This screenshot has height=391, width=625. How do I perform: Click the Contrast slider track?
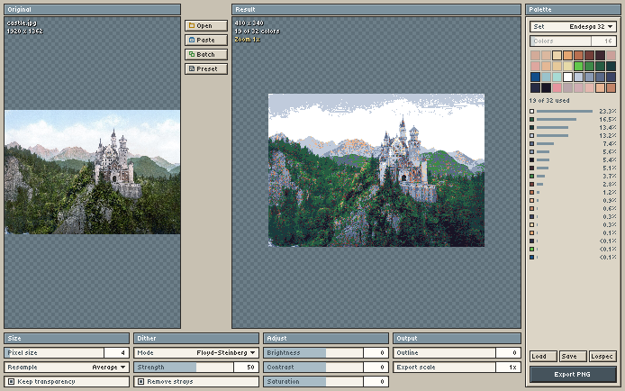[313, 368]
